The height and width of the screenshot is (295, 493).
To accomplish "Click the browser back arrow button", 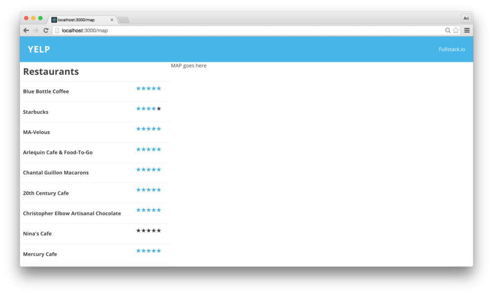I will (x=26, y=31).
